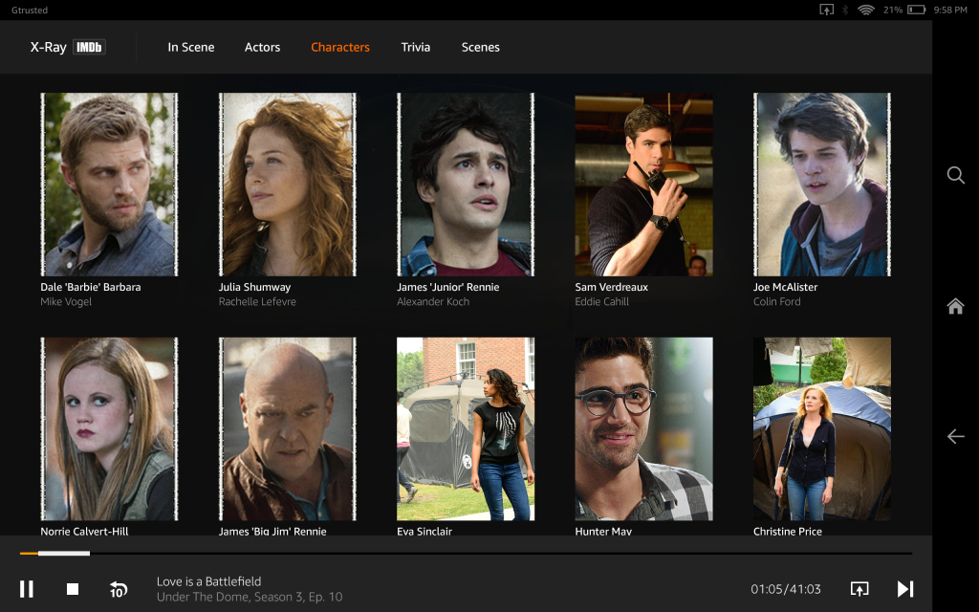Tap the 21% battery percentage
979x612 pixels.
tap(893, 10)
